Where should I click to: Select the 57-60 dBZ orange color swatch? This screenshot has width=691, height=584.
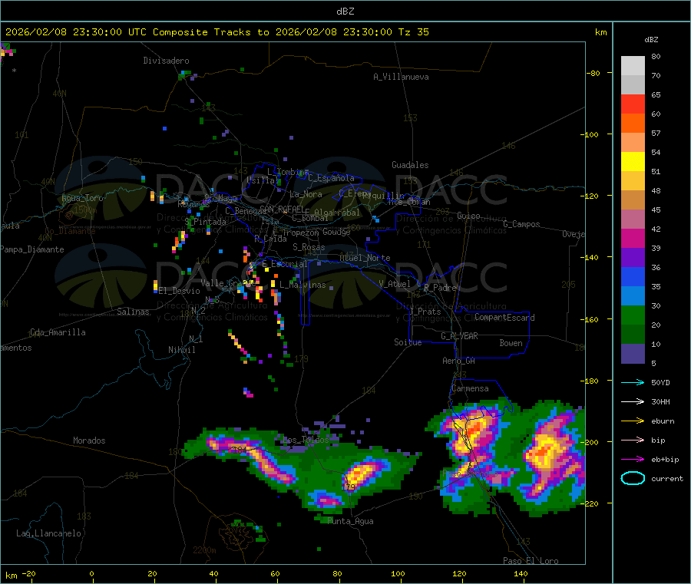click(633, 124)
